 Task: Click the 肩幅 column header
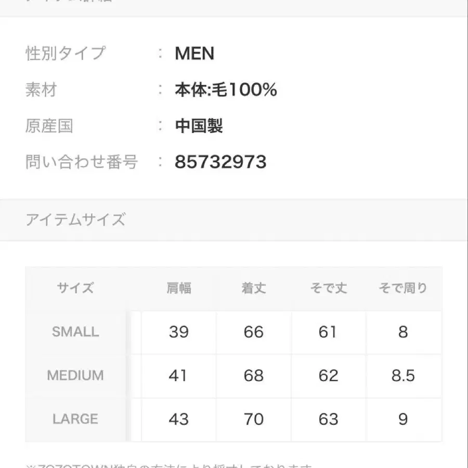point(179,288)
